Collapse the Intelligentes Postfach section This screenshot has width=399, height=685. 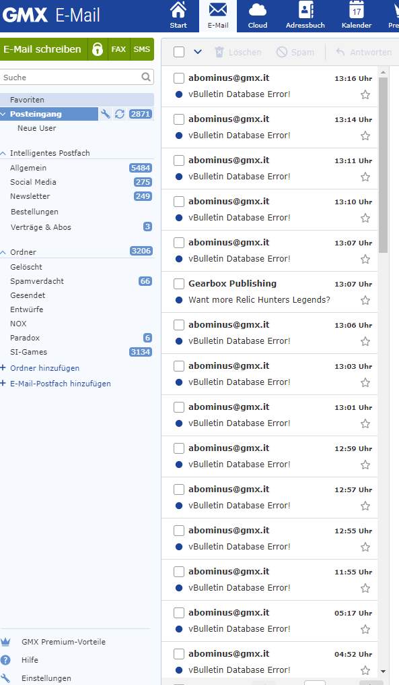[x=3, y=153]
